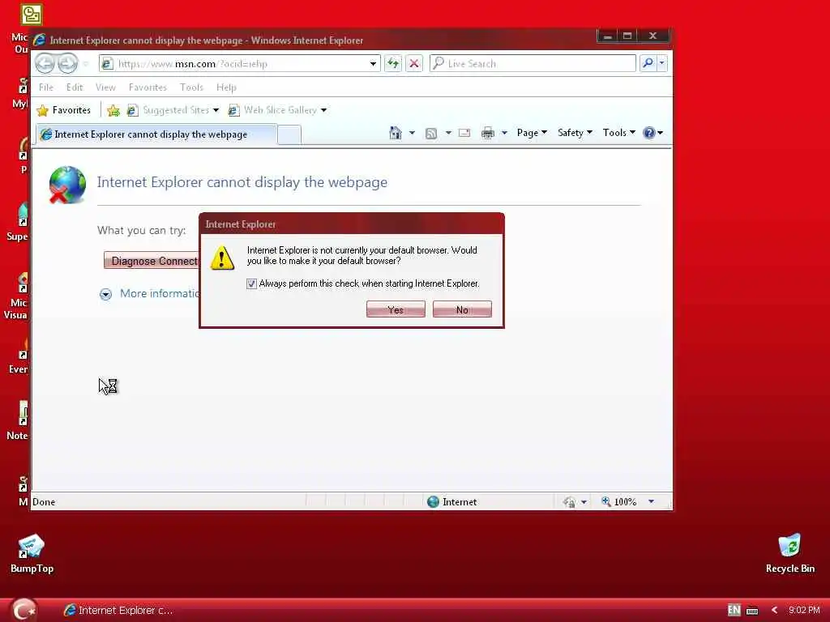The height and width of the screenshot is (622, 830).
Task: Click the page icon in address bar
Action: 107,63
